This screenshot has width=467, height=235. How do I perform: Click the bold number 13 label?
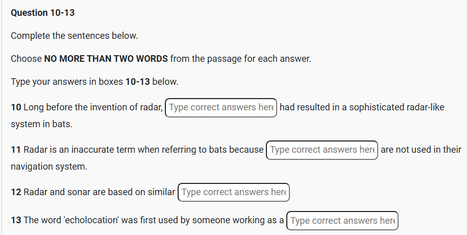pyautogui.click(x=16, y=221)
